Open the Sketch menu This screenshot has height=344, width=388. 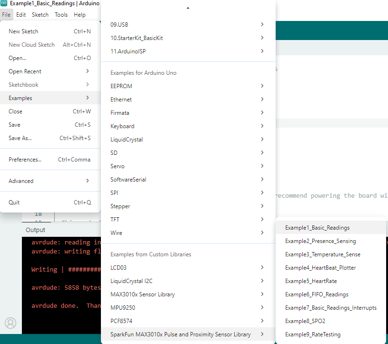coord(40,15)
